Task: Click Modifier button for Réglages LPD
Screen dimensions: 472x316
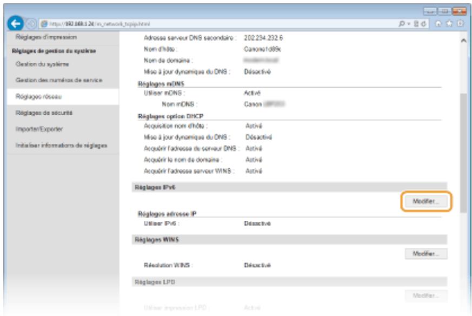Action: [426, 295]
